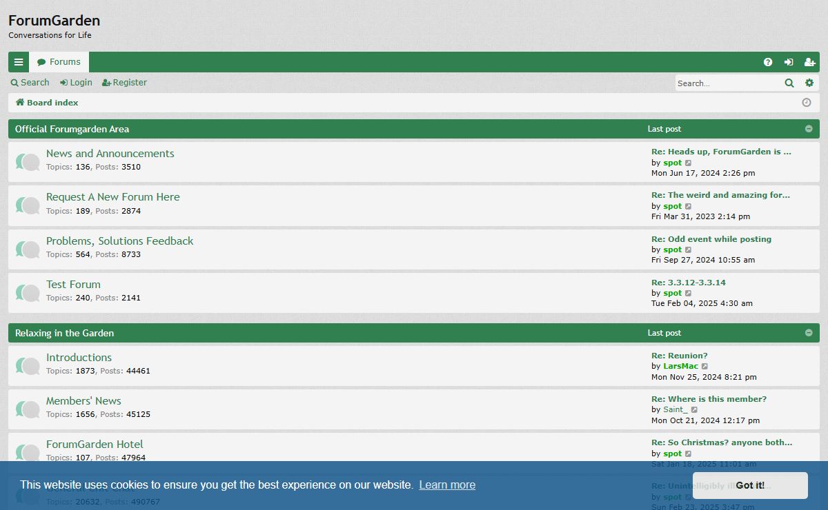Open the Learn more cookie link
Screen dimensions: 828x510
pos(447,485)
